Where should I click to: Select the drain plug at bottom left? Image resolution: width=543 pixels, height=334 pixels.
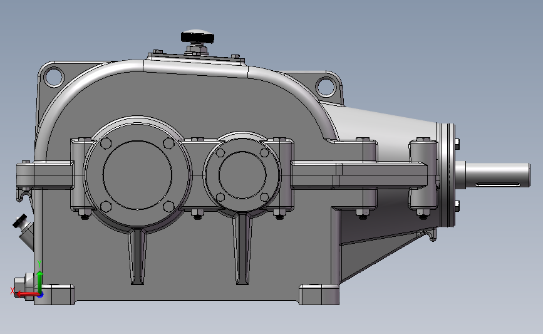(x=24, y=286)
